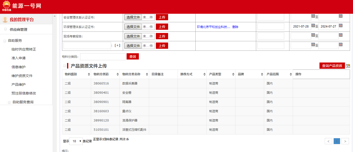Select 产品维护 from the sidebar menu

(19, 84)
